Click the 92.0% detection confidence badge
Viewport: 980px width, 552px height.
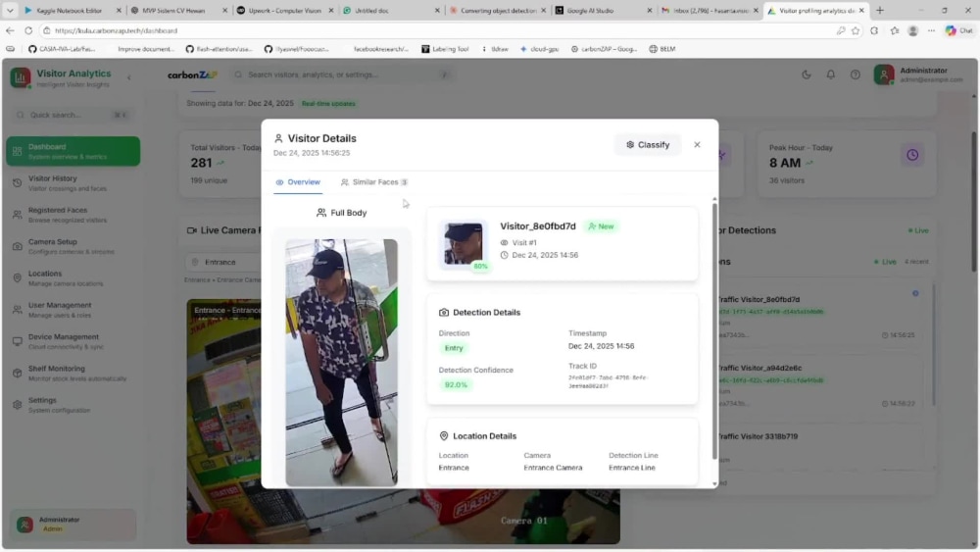456,385
